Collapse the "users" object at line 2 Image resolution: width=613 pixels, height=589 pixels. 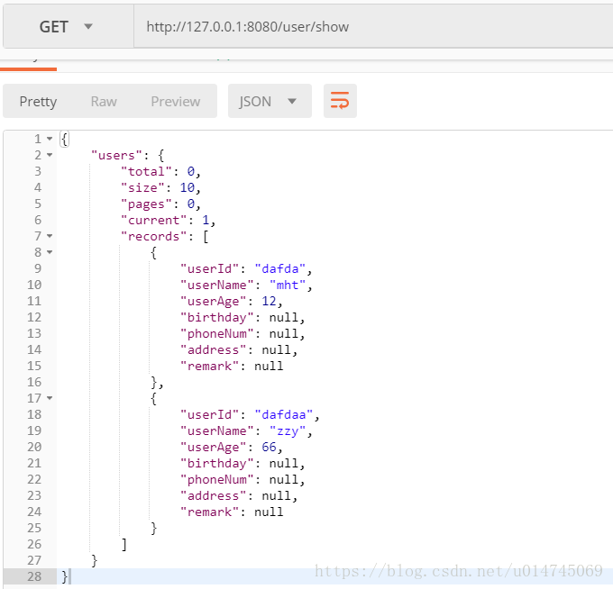[50, 155]
